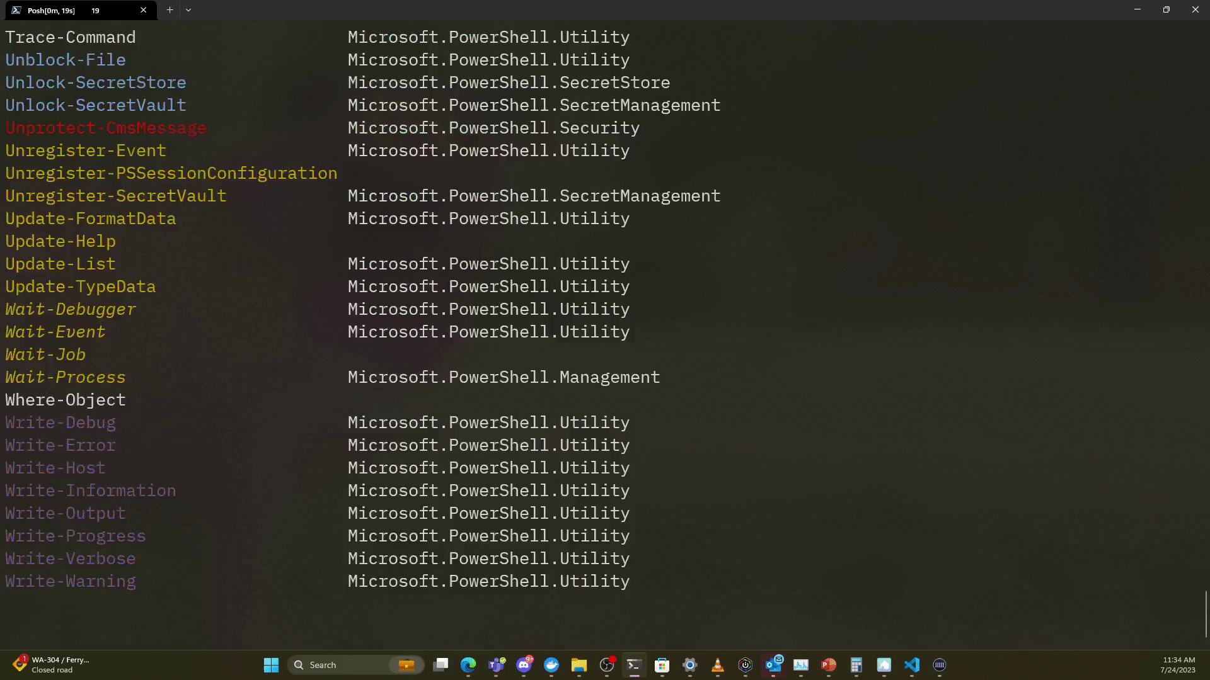Viewport: 1210px width, 680px height.
Task: Open OBS Studio from taskbar
Action: (607, 665)
